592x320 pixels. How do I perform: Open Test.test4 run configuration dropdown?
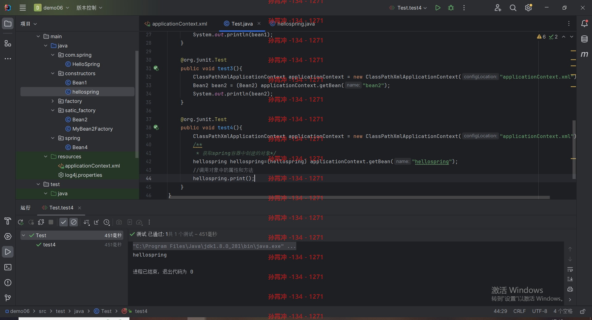pyautogui.click(x=408, y=8)
